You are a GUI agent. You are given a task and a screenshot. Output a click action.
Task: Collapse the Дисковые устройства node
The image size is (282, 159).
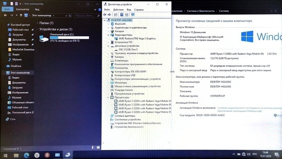pyautogui.click(x=108, y=46)
